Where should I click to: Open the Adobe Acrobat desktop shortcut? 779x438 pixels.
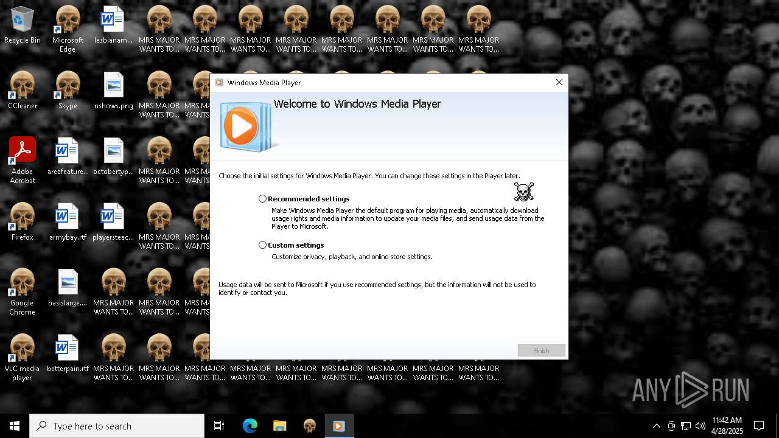(23, 161)
